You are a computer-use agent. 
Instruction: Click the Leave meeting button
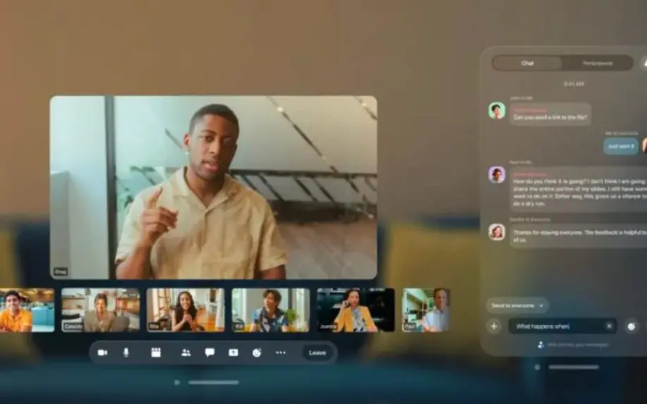[x=318, y=353]
